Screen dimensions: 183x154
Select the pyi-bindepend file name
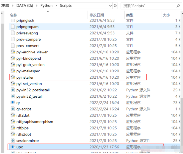(29, 58)
